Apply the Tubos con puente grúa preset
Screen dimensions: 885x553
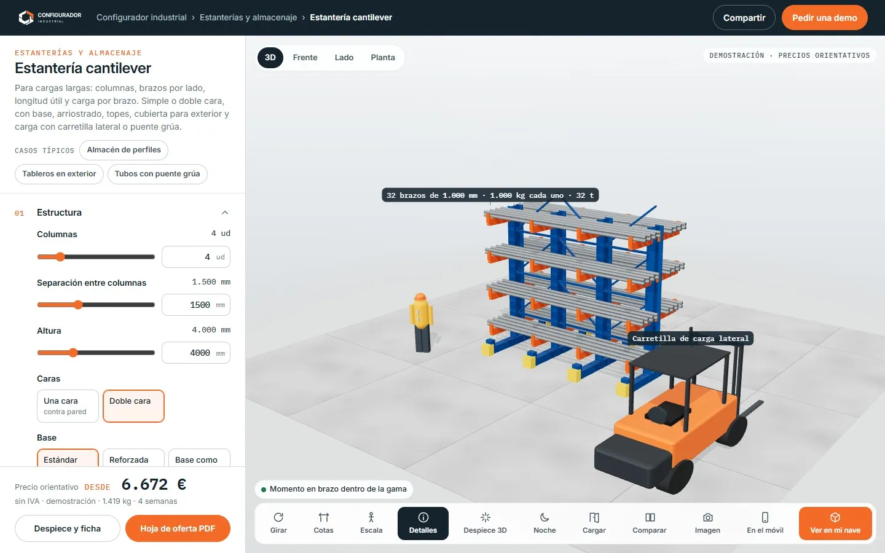(157, 174)
